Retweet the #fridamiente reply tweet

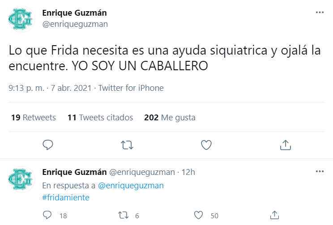point(123,215)
